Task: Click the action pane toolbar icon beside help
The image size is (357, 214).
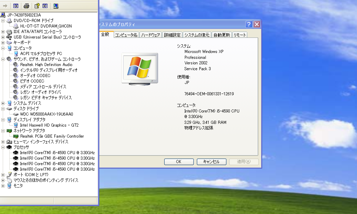Action: click(45, 6)
